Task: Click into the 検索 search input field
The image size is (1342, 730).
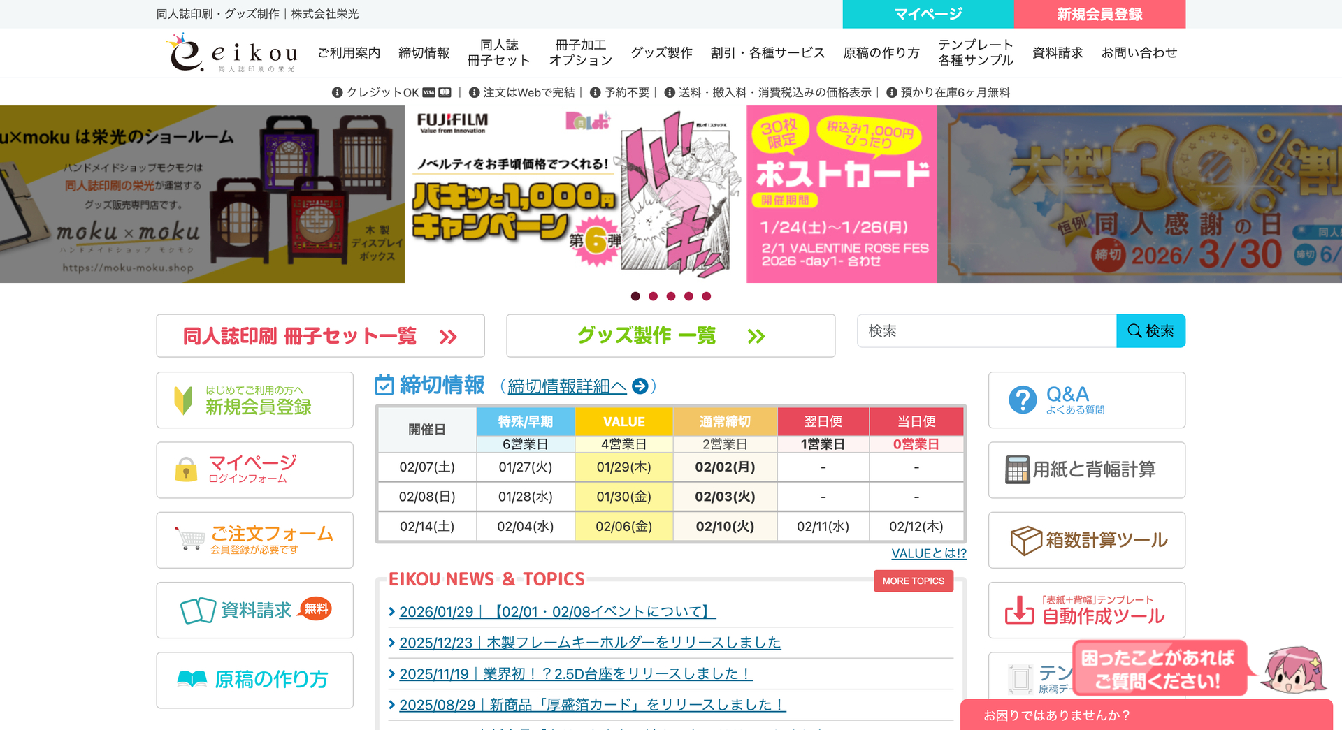Action: point(986,331)
